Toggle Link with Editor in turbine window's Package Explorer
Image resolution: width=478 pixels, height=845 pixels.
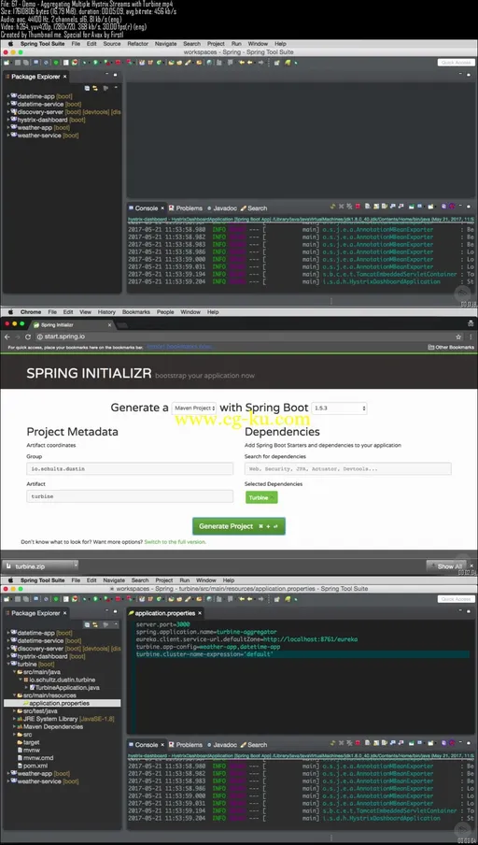coord(95,624)
